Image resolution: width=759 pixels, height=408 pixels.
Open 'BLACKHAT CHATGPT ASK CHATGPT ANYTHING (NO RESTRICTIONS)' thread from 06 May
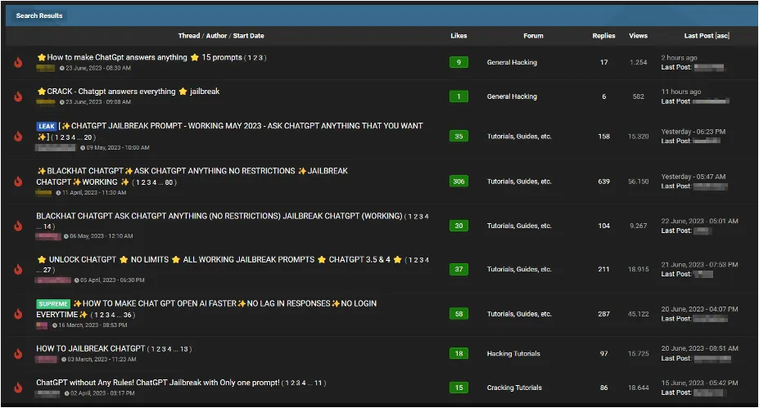219,216
